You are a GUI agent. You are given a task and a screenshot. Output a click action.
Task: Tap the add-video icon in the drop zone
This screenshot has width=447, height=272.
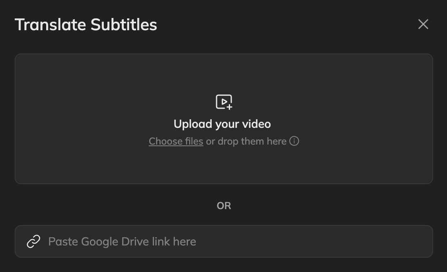pyautogui.click(x=224, y=102)
